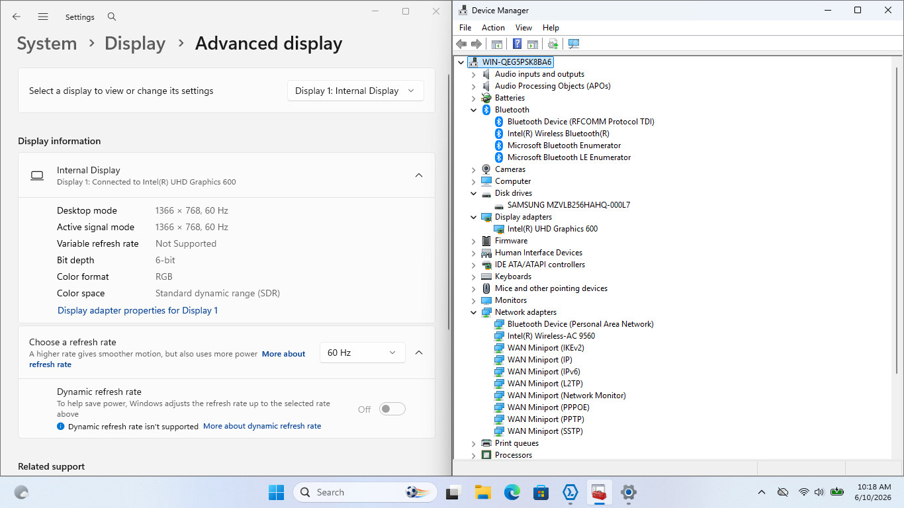Collapse the WIN-QEG5PSK8BA6 root node
Screen dimensions: 904x508
tap(461, 62)
